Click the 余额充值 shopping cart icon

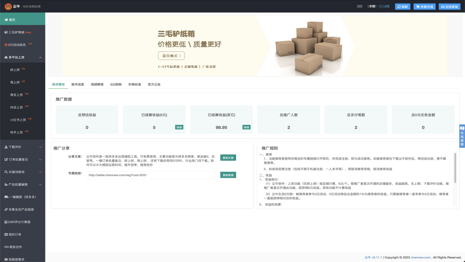(x=417, y=6)
